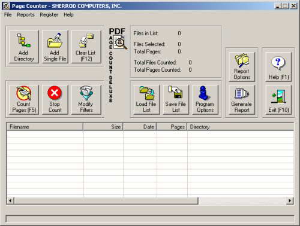Image resolution: width=300 pixels, height=226 pixels.
Task: Click the Save File List floppy button
Action: point(176,99)
